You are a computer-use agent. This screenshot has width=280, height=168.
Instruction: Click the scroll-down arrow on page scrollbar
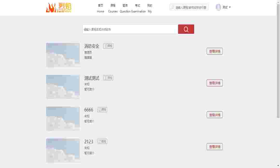[278, 166]
